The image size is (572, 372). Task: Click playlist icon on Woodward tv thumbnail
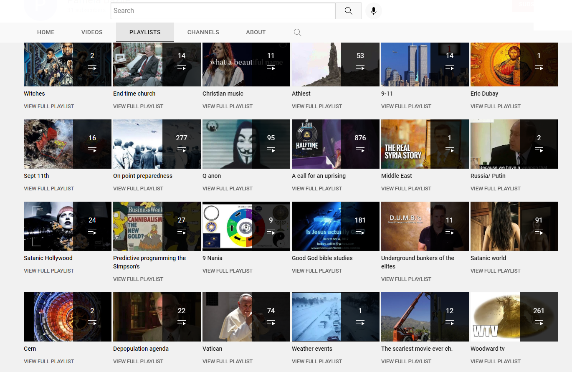pos(539,323)
